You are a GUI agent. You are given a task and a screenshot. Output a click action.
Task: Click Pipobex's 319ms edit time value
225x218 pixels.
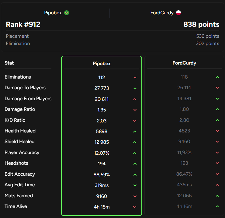(102, 185)
